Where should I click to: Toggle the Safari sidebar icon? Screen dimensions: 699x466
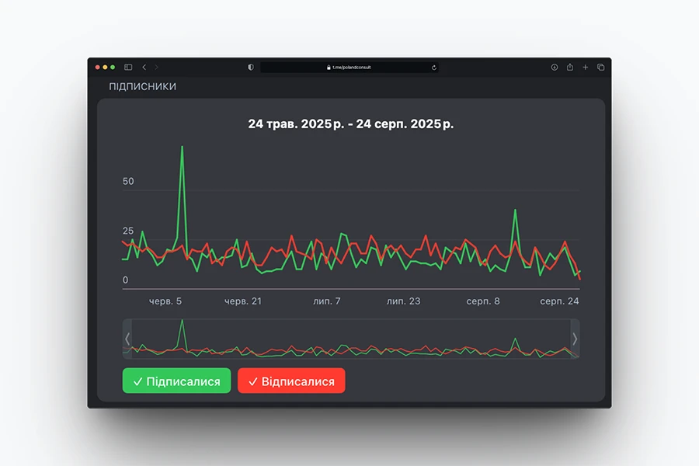[128, 68]
